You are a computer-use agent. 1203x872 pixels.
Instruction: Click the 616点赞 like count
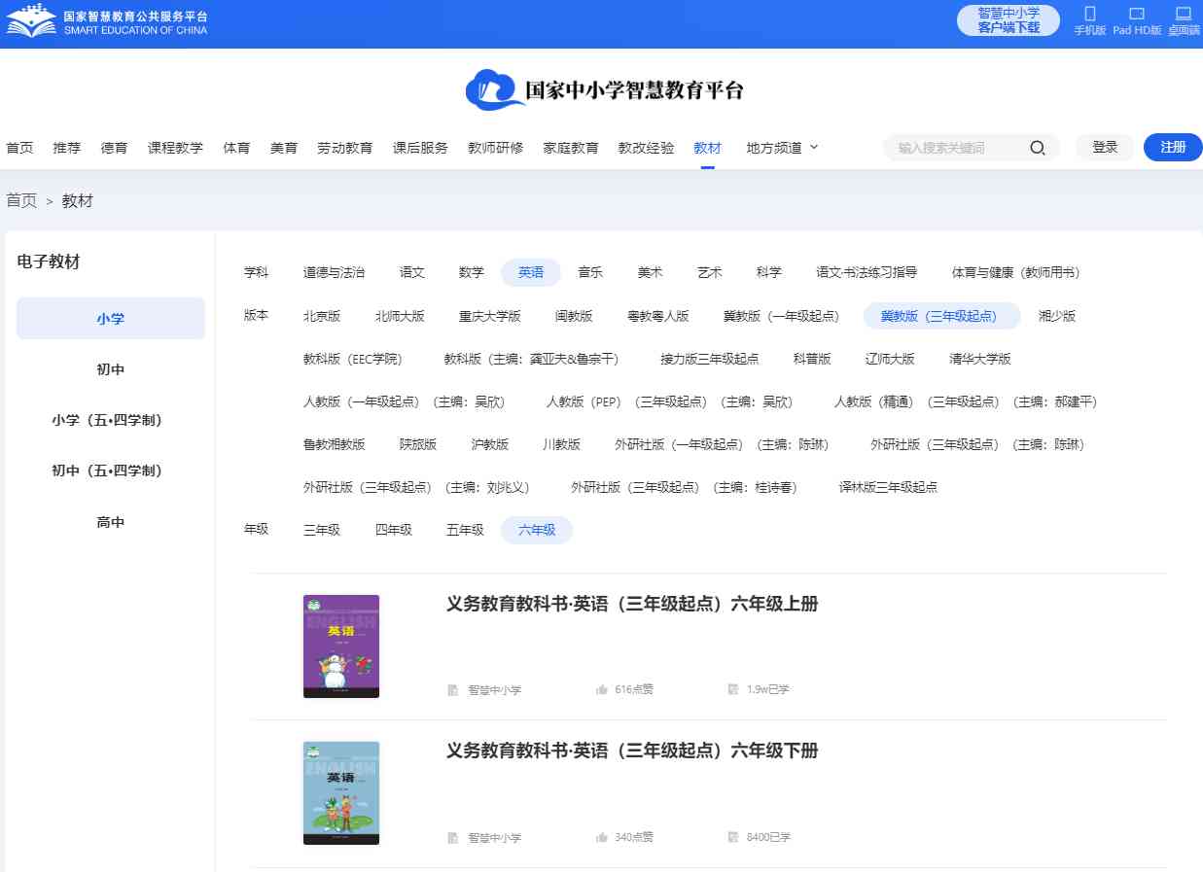pyautogui.click(x=634, y=689)
